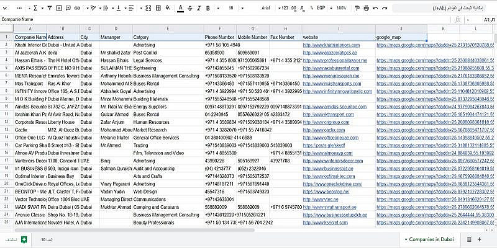Expand the merge cells dropdown arrow

click(x=141, y=8)
